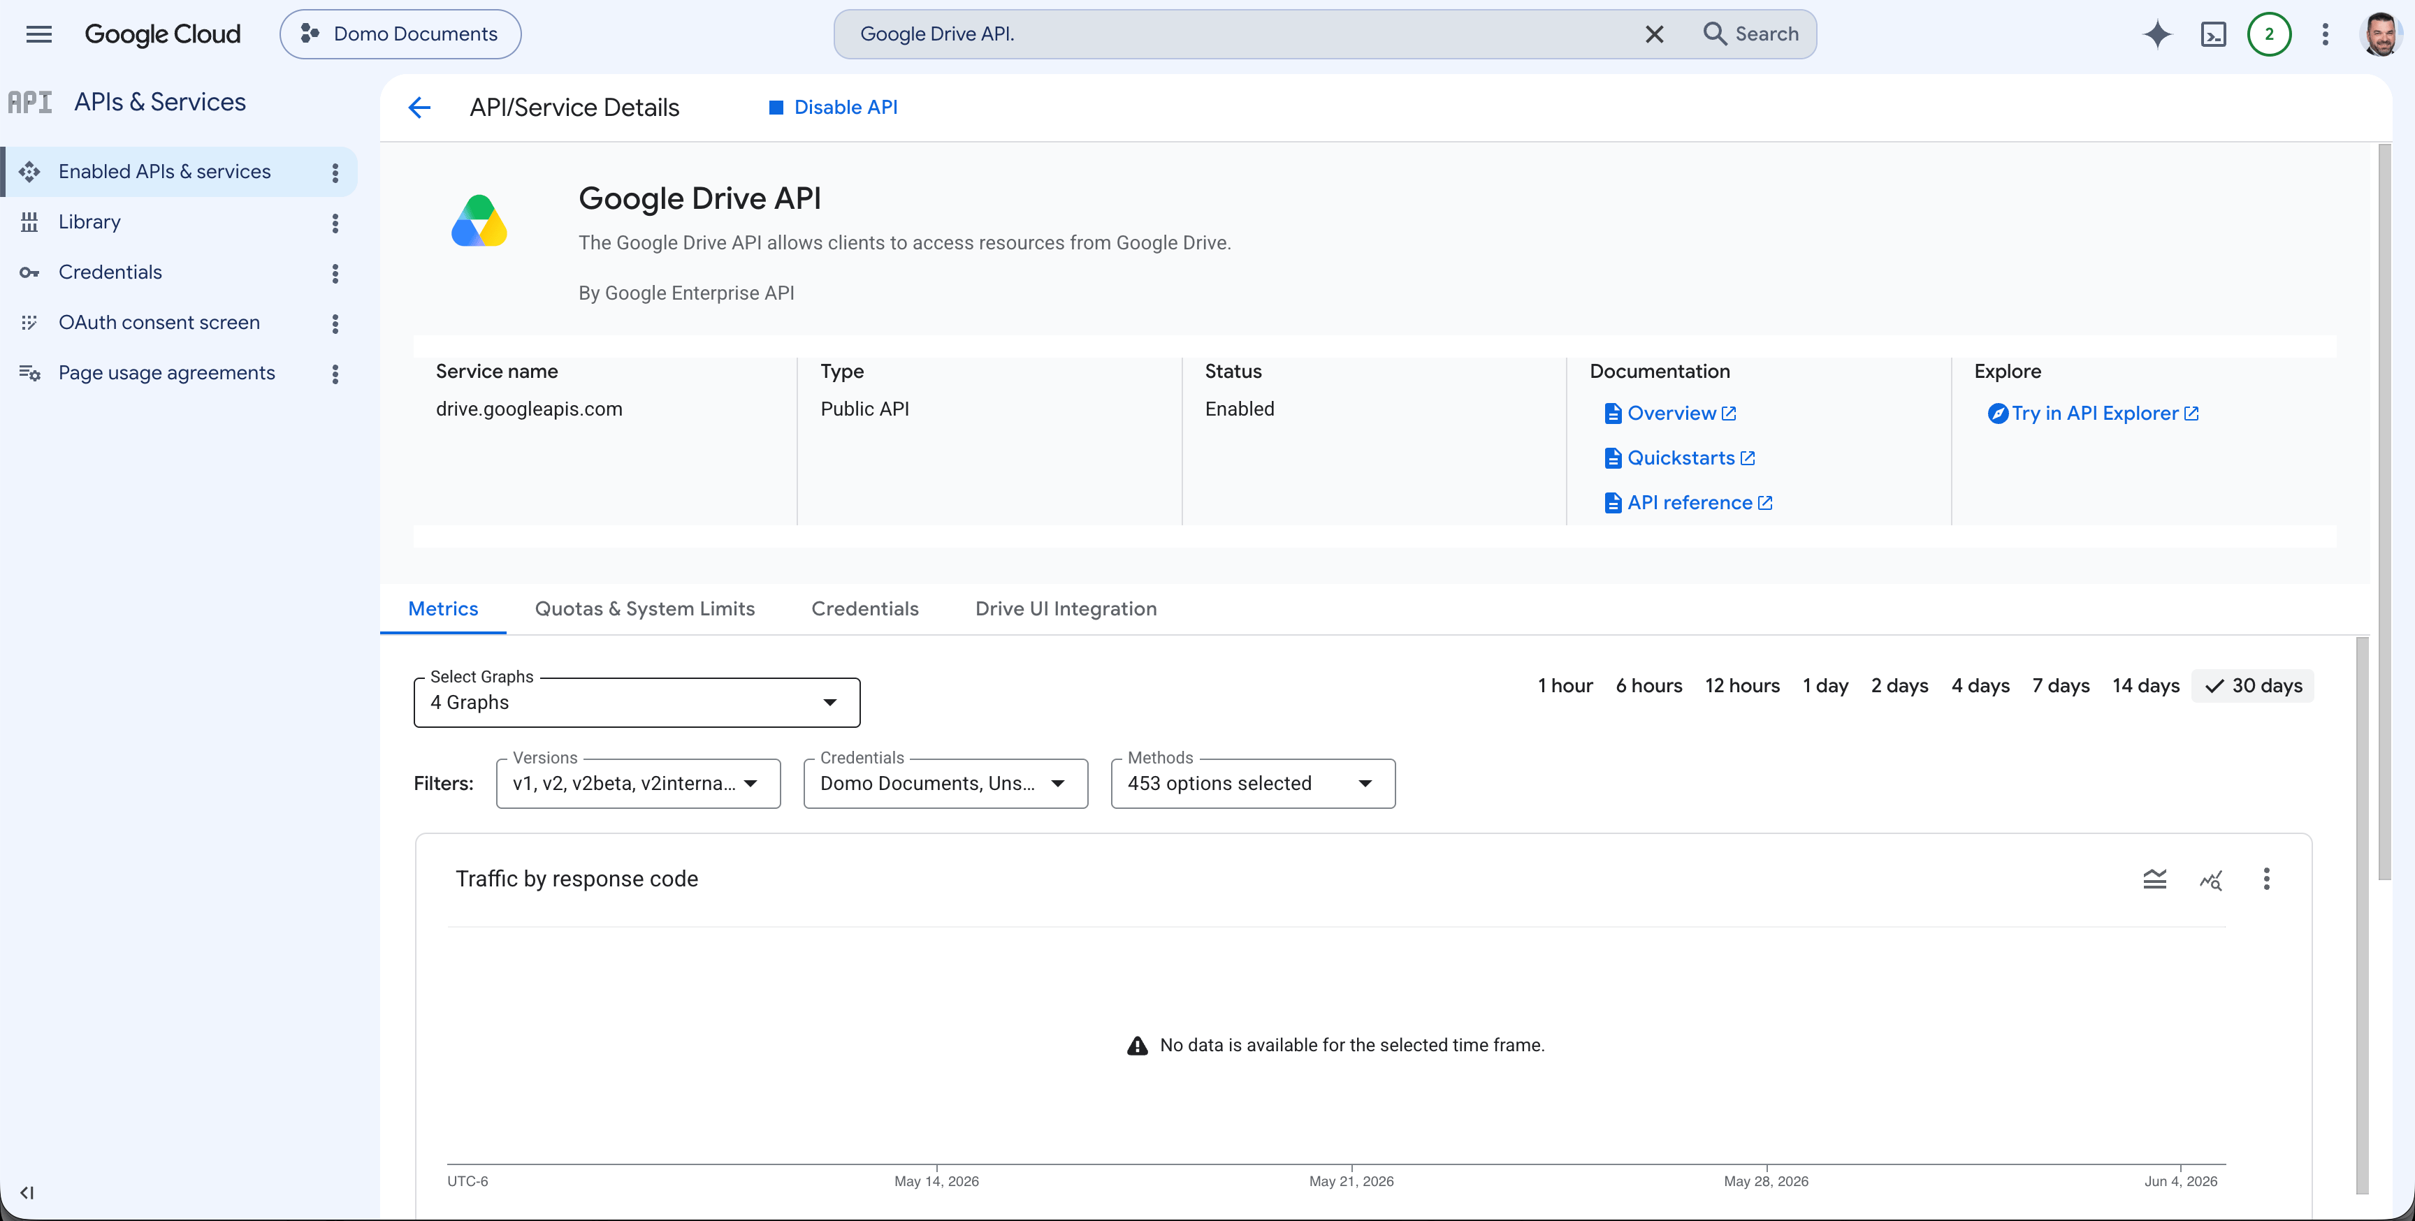2415x1221 pixels.
Task: Expand the Credentials filter dropdown
Action: [946, 784]
